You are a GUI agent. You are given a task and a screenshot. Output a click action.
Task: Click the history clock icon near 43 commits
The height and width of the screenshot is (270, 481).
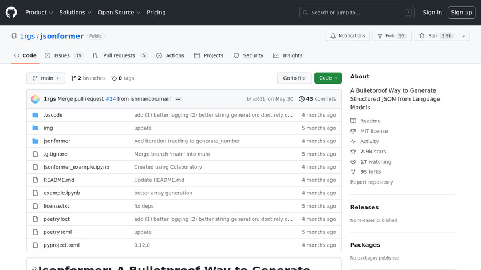pyautogui.click(x=302, y=99)
